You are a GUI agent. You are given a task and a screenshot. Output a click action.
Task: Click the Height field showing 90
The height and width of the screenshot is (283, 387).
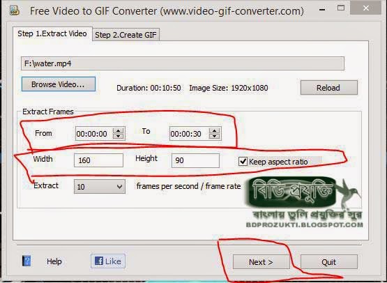pyautogui.click(x=195, y=160)
